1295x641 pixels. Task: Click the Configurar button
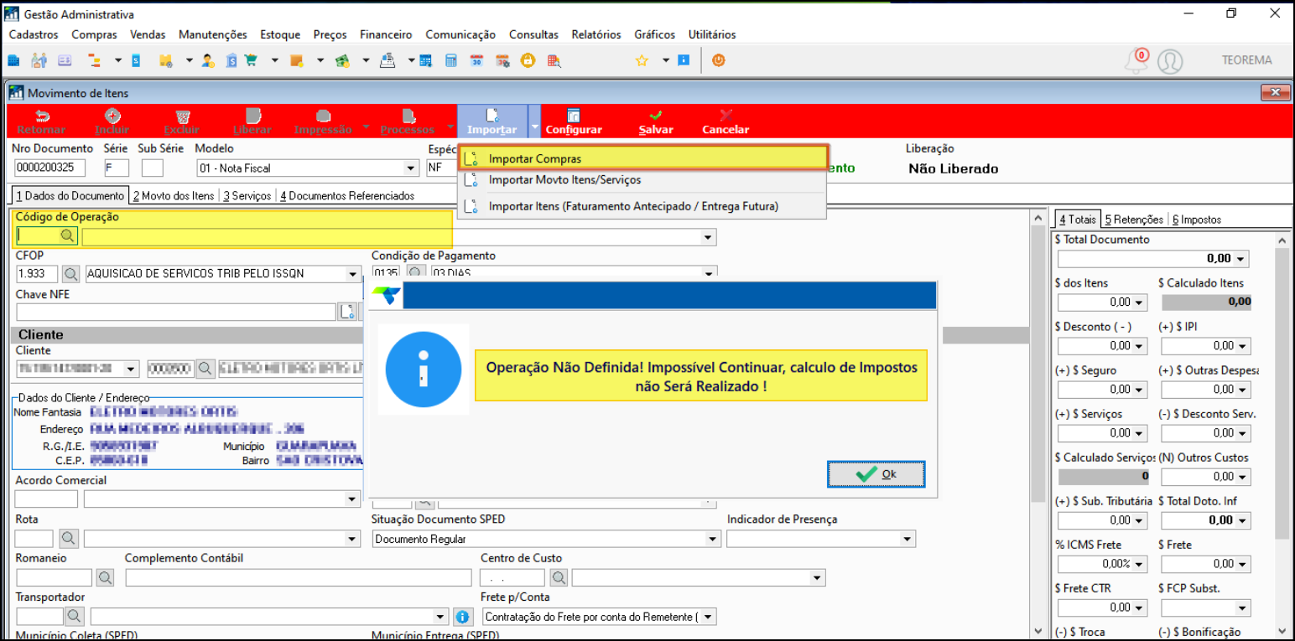tap(574, 121)
